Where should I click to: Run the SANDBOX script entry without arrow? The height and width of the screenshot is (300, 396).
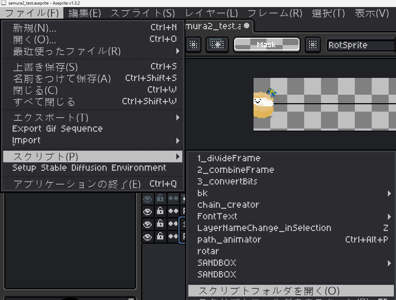coord(291,275)
